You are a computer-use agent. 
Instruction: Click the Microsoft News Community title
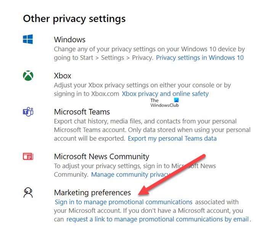101,156
